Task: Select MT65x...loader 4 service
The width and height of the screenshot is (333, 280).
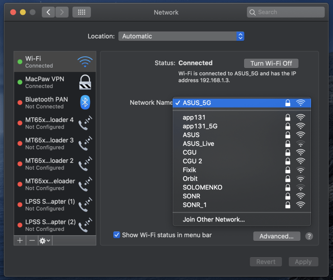Action: 55,123
